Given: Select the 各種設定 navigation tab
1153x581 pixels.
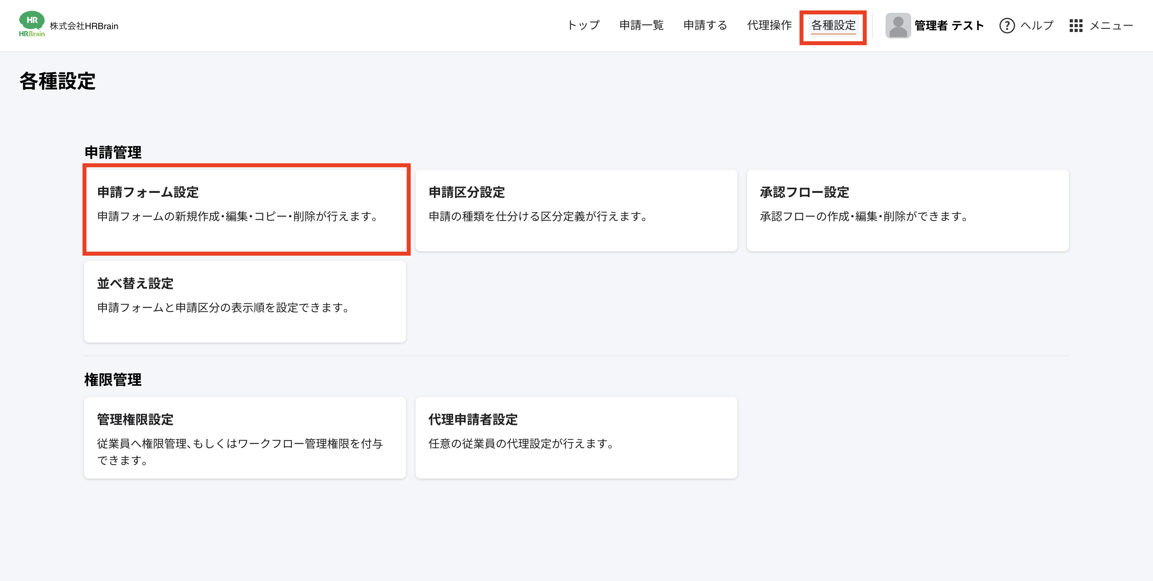Looking at the screenshot, I should [x=833, y=26].
